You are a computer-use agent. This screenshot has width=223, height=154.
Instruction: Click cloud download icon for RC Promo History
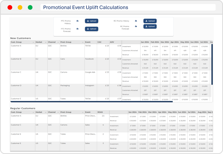coord(136,21)
